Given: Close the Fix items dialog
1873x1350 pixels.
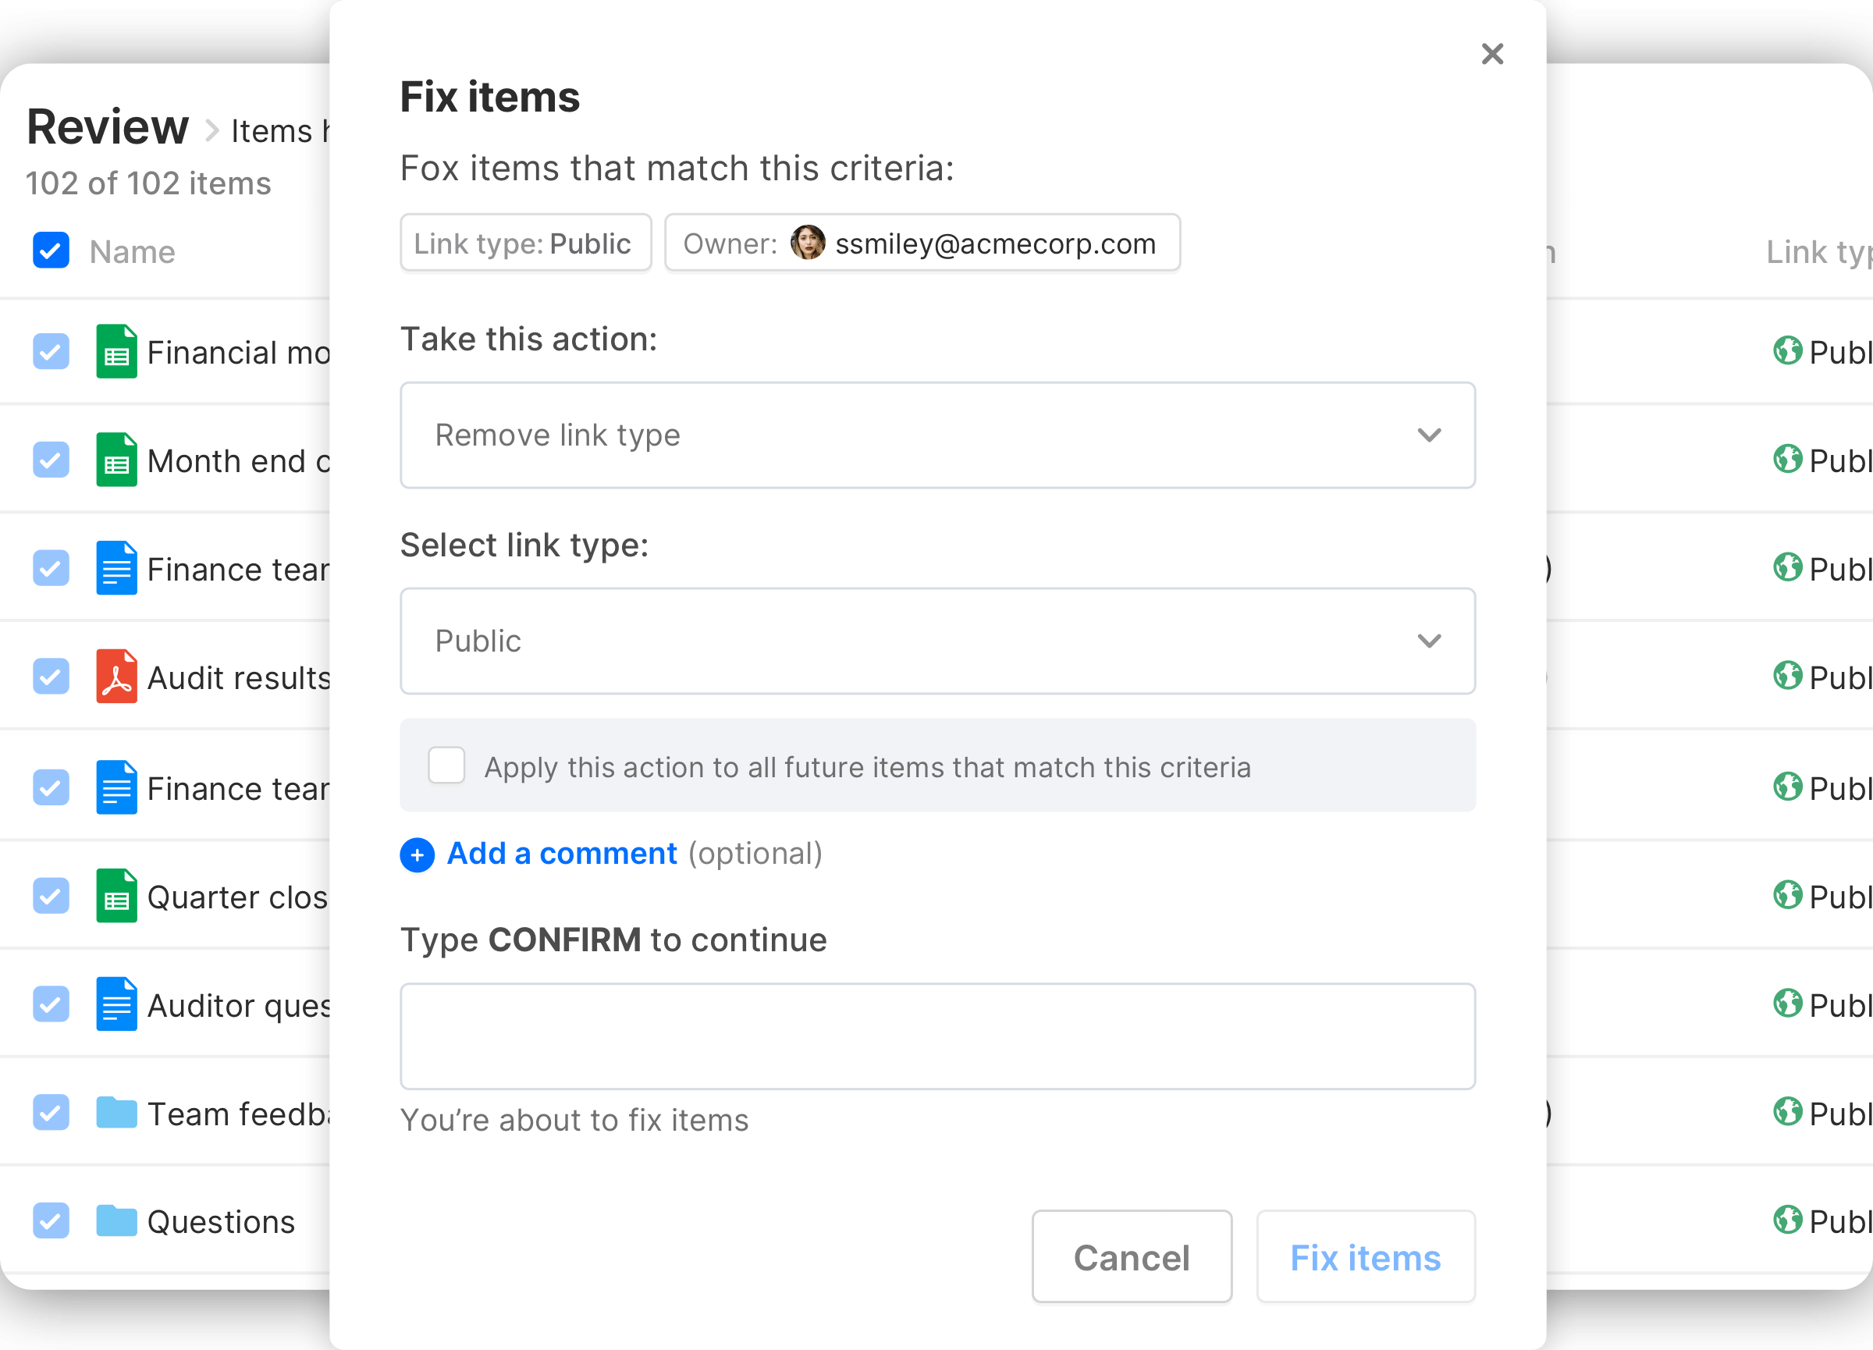Looking at the screenshot, I should coord(1491,55).
